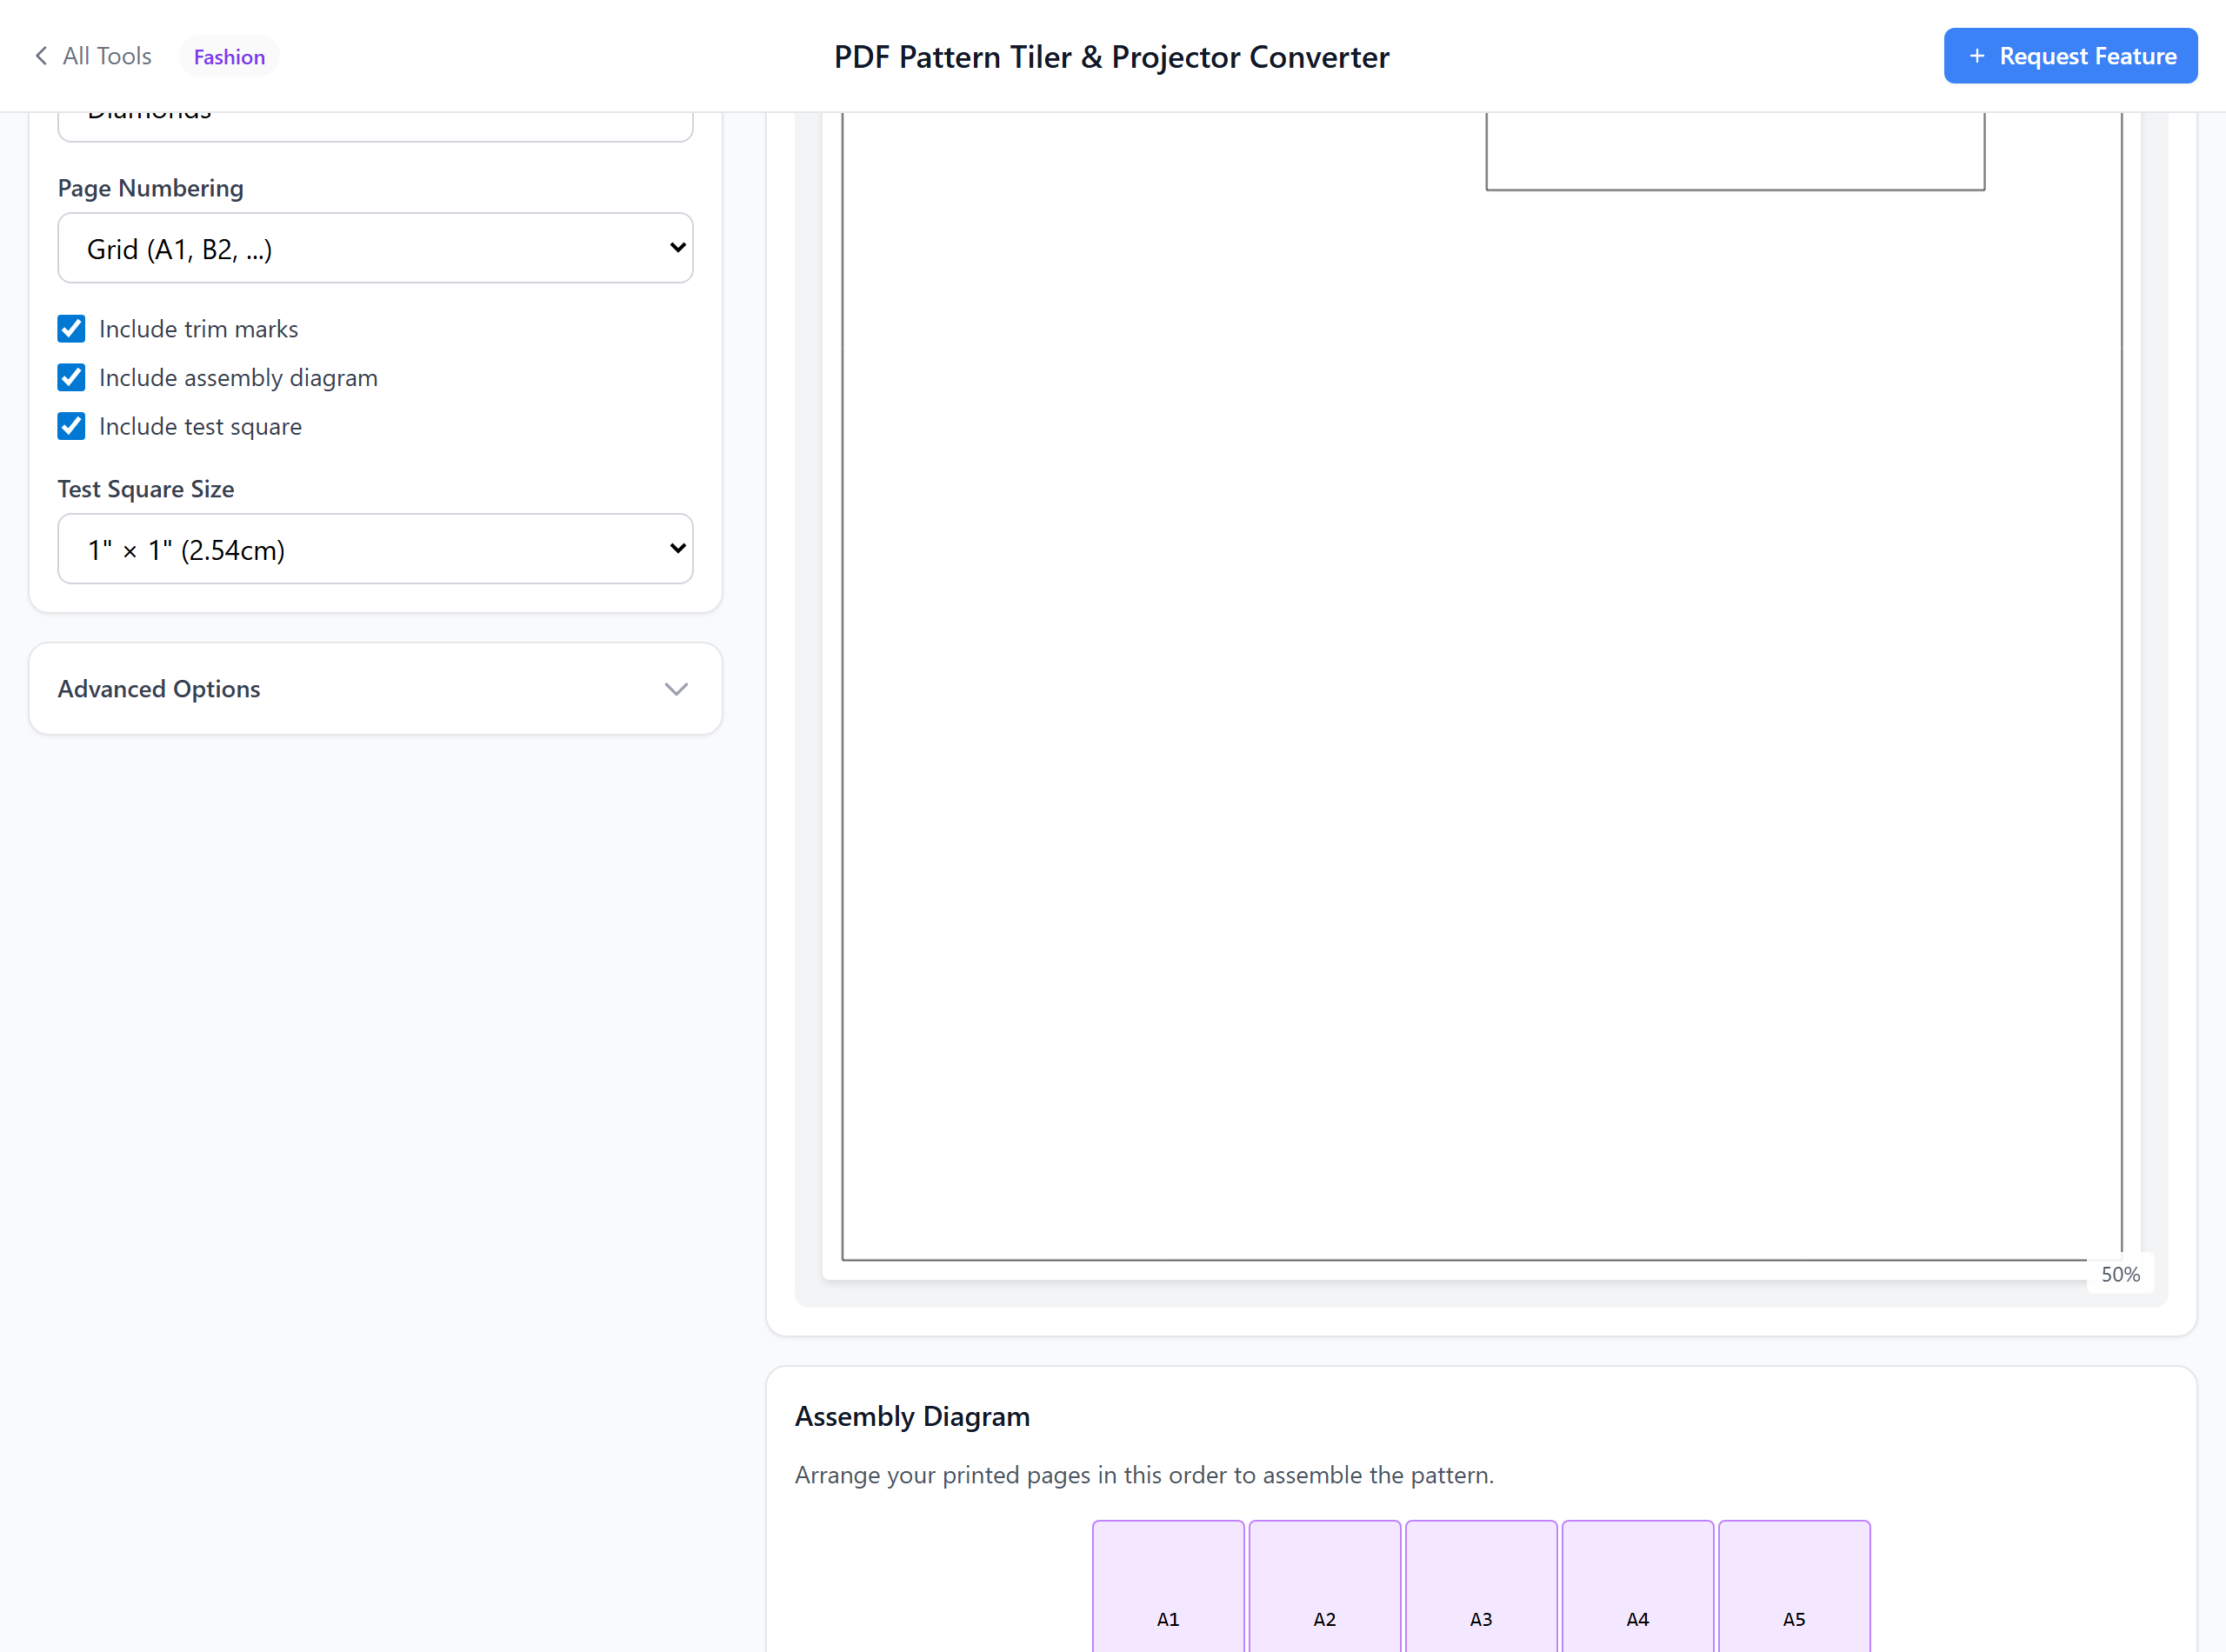Toggle Include test square checkbox
This screenshot has height=1652, width=2226.
[71, 427]
